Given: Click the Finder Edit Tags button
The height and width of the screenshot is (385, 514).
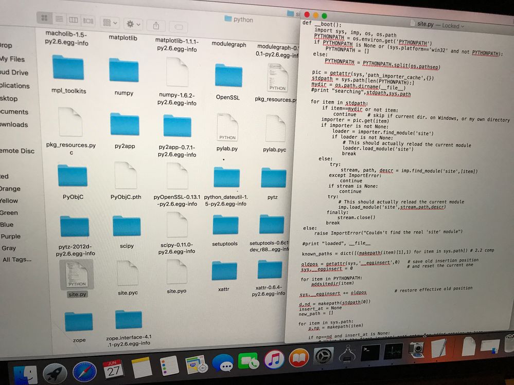Looking at the screenshot, I should tap(179, 27).
